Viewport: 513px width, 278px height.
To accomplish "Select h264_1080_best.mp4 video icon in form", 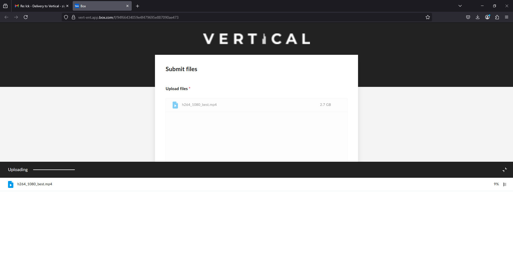I will (x=175, y=105).
